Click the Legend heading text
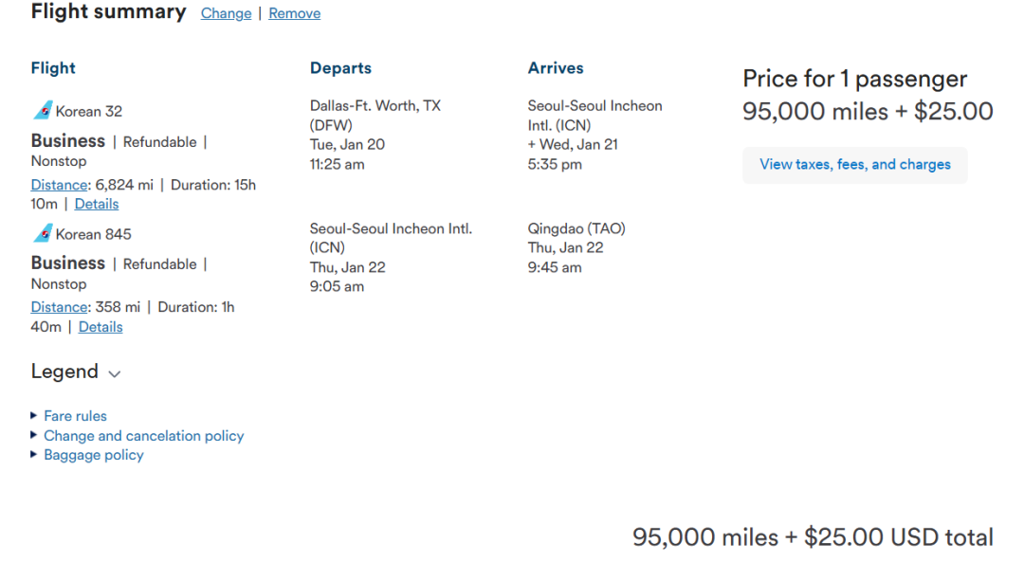This screenshot has width=1024, height=562. pyautogui.click(x=64, y=372)
